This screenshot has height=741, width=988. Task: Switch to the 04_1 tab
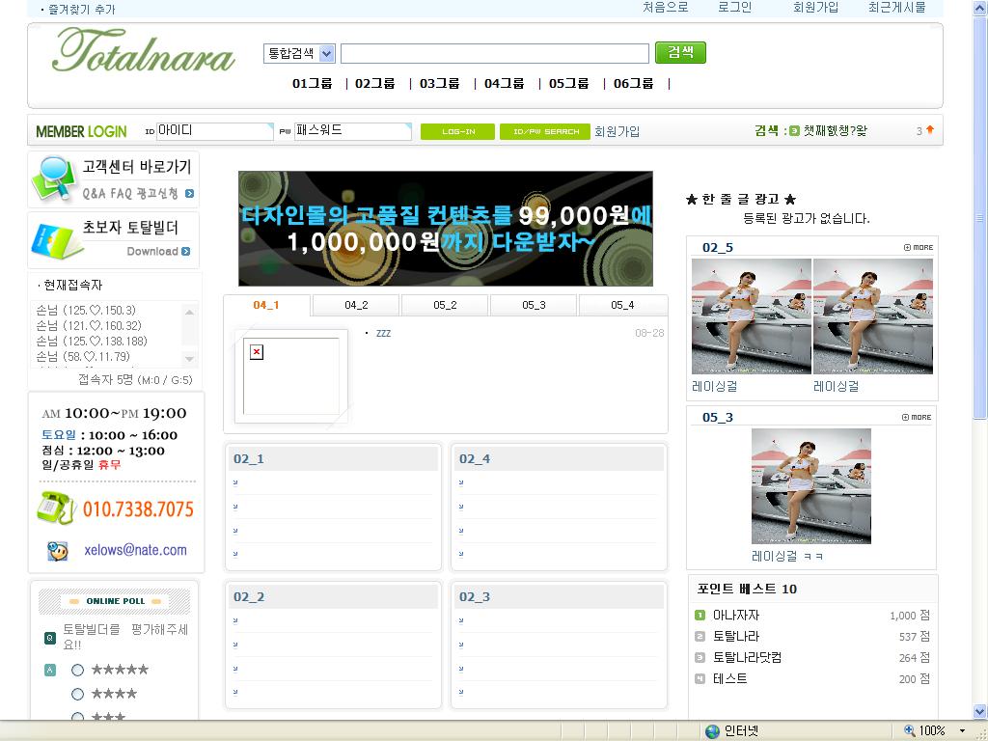coord(266,305)
